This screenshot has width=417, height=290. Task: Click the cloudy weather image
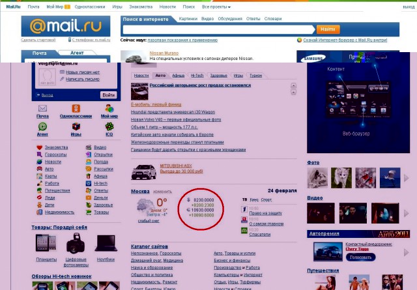[x=145, y=206]
